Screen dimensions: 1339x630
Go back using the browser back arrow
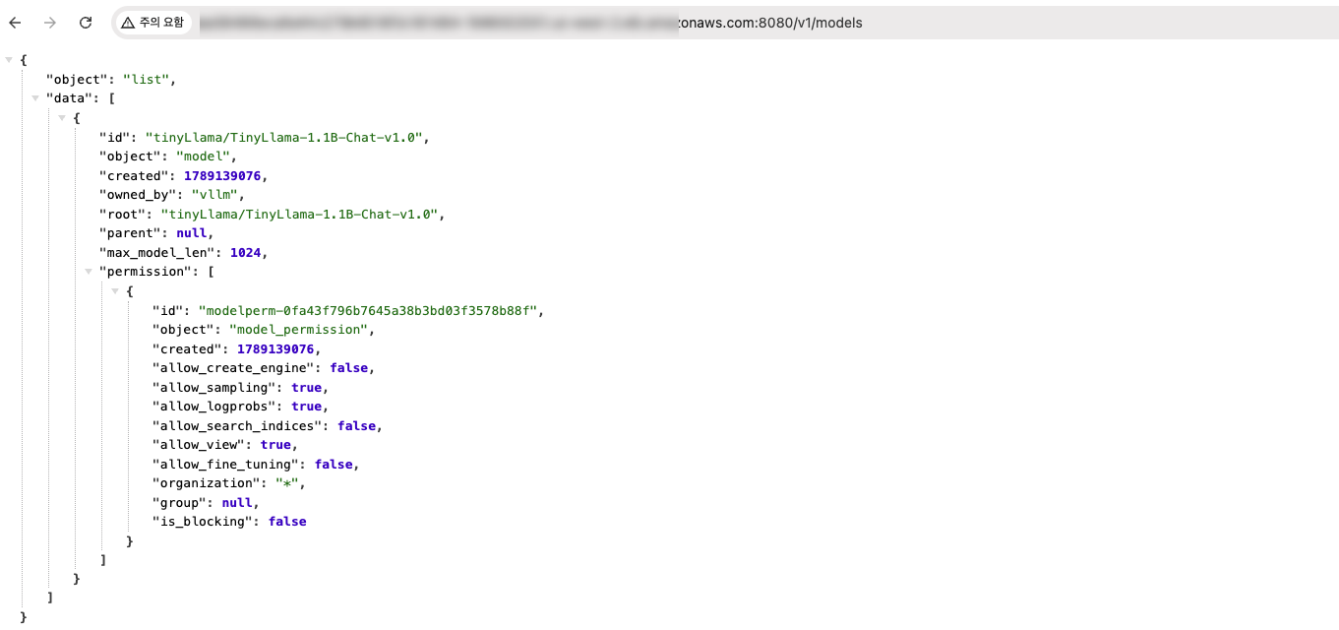[x=15, y=23]
